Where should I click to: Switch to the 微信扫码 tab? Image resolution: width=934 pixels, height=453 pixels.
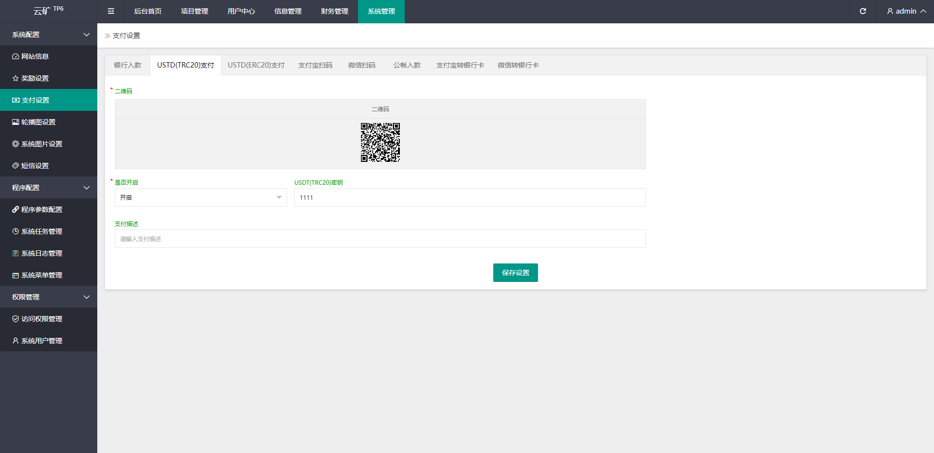362,65
